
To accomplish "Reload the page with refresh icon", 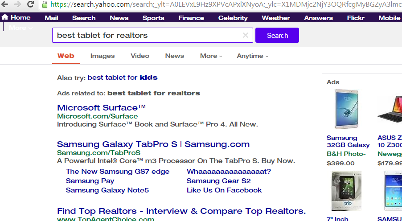I will coord(30,4).
